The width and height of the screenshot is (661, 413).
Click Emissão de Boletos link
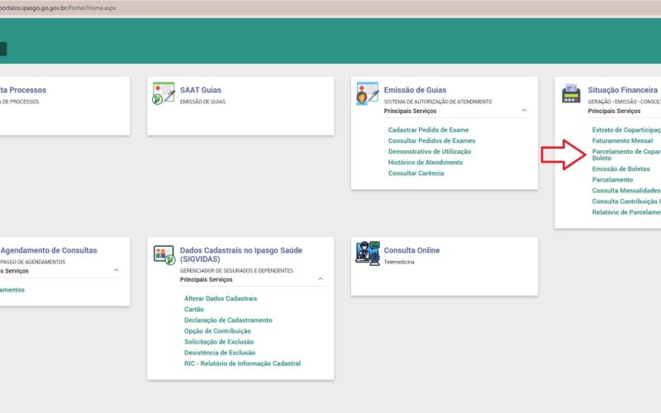(621, 169)
